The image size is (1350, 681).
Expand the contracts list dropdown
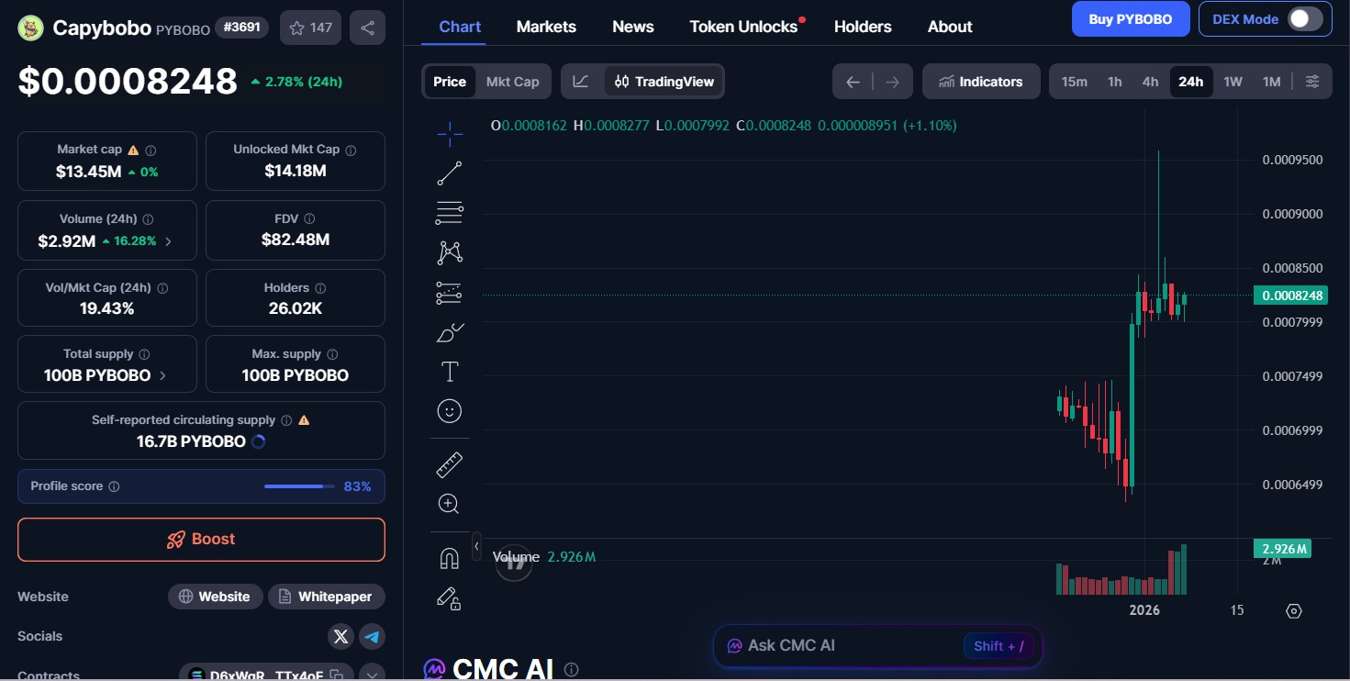372,675
